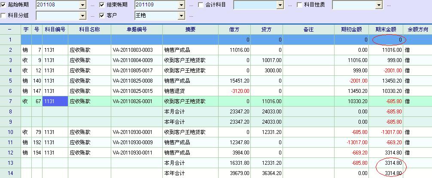The image size is (432, 178).
Task: Select the 单据编号 column header
Action: pos(137,30)
